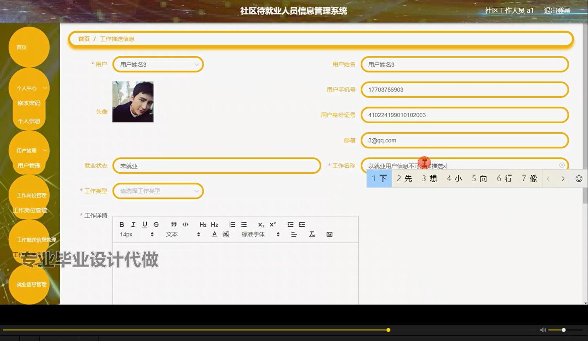The image size is (588, 341).
Task: Select IME candidate 3 想
Action: pyautogui.click(x=429, y=179)
